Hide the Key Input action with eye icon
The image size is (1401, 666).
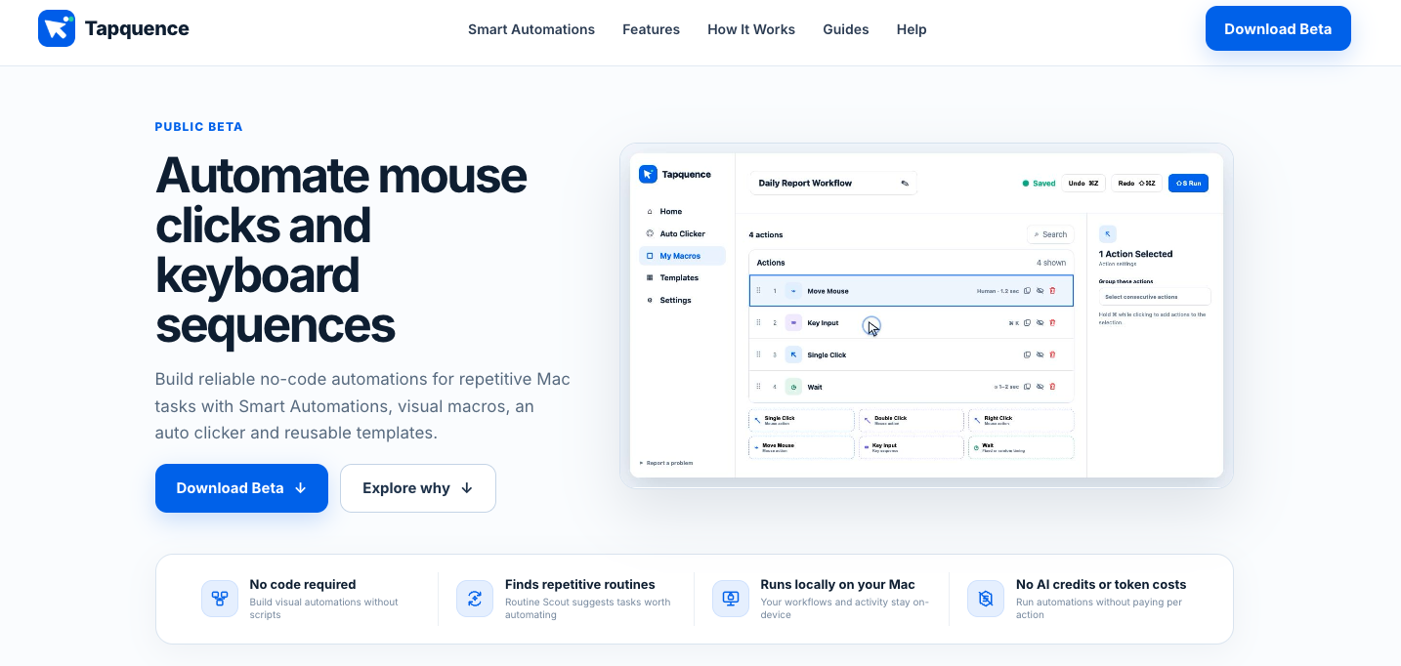click(x=1040, y=322)
